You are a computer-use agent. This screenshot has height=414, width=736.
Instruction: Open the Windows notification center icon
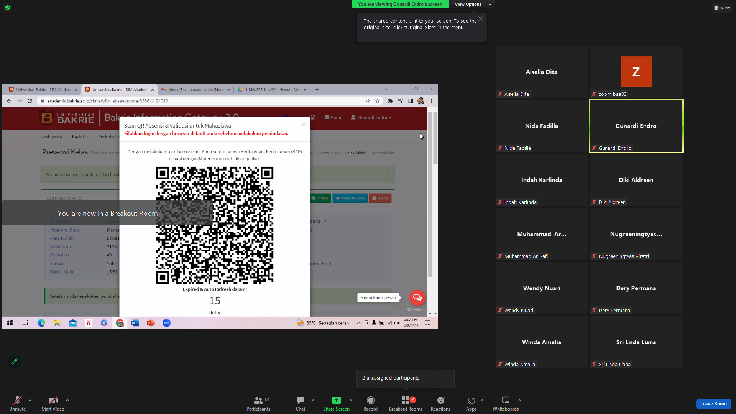tap(428, 323)
